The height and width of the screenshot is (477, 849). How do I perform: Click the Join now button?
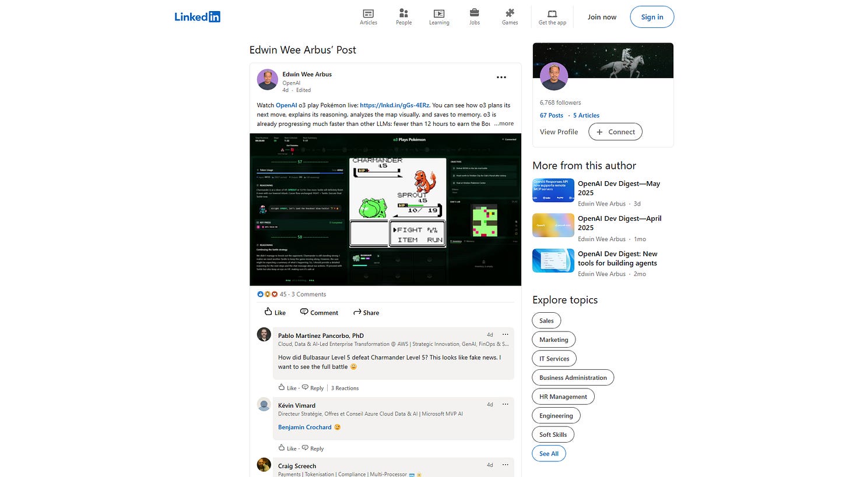click(602, 17)
